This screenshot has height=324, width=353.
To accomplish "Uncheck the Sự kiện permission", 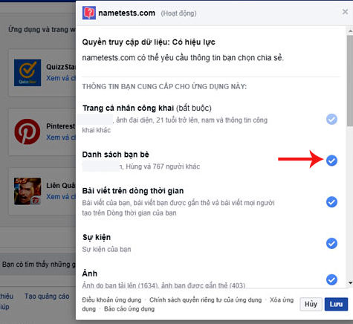I will click(331, 243).
